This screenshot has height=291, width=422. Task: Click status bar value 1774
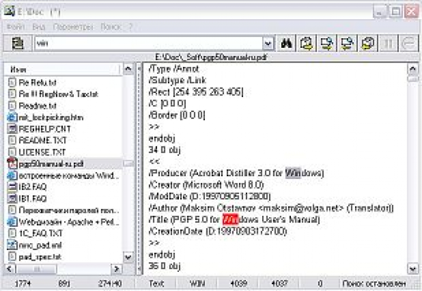(23, 284)
